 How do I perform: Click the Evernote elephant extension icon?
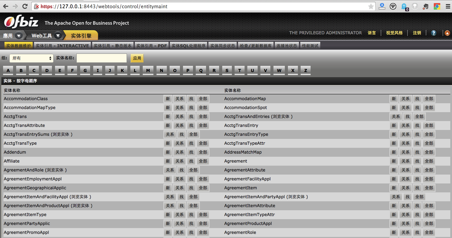pos(426,7)
